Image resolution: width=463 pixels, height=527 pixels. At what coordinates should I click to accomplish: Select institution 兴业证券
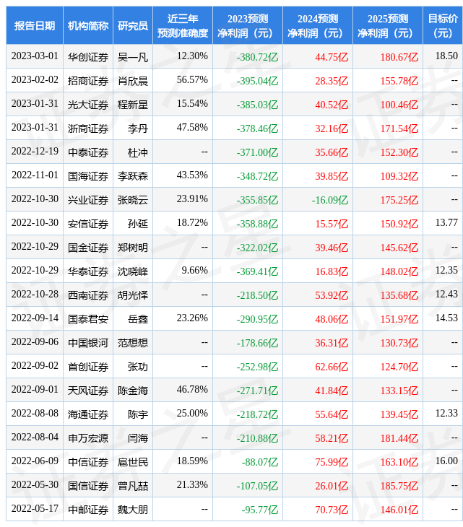click(x=87, y=200)
